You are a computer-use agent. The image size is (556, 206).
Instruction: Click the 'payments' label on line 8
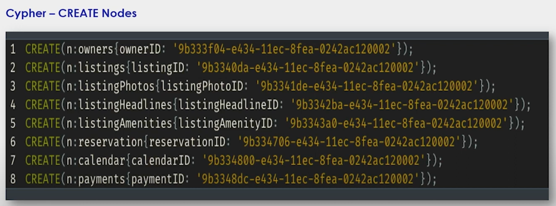pos(102,179)
